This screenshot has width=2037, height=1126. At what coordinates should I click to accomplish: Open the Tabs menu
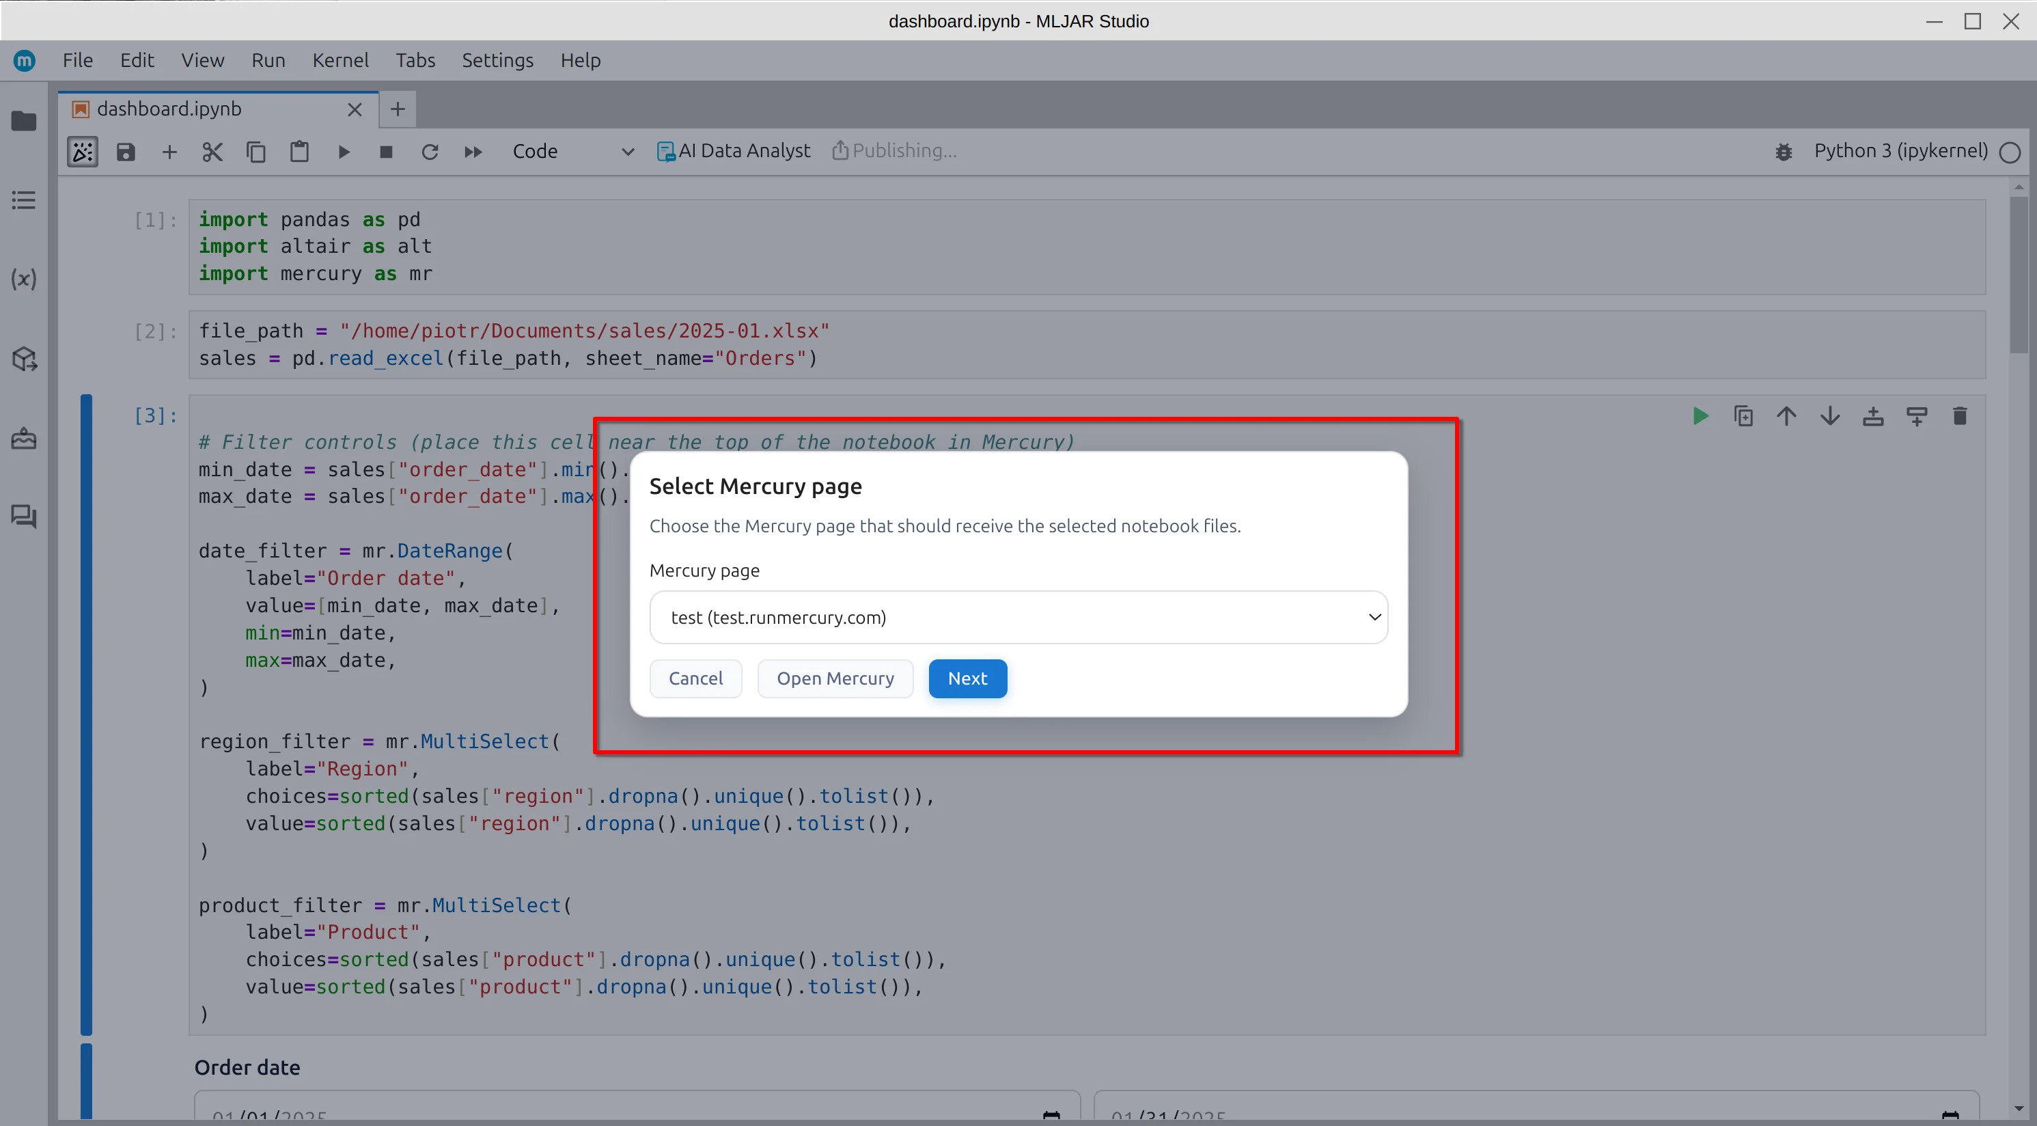pyautogui.click(x=415, y=60)
